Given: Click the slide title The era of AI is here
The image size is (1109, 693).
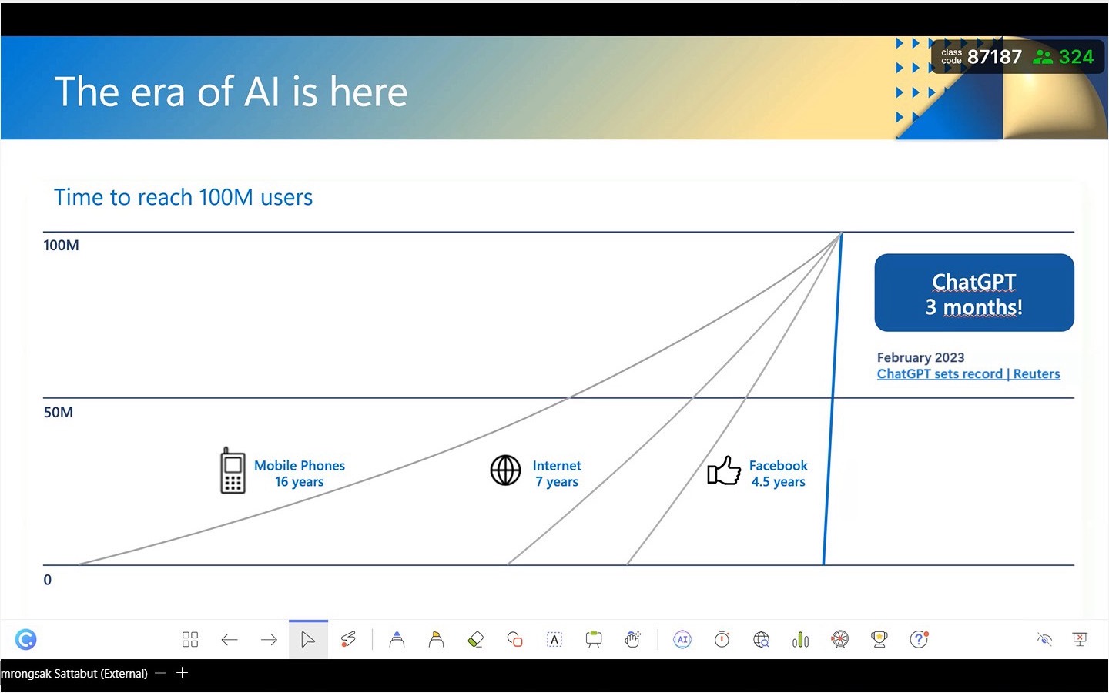Looking at the screenshot, I should click(231, 92).
